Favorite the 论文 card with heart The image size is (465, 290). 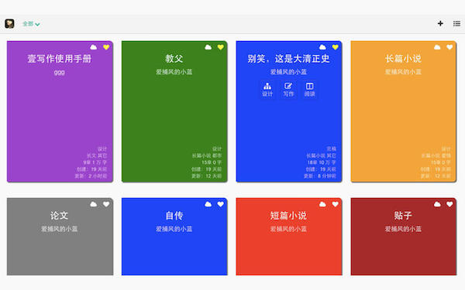[106, 204]
